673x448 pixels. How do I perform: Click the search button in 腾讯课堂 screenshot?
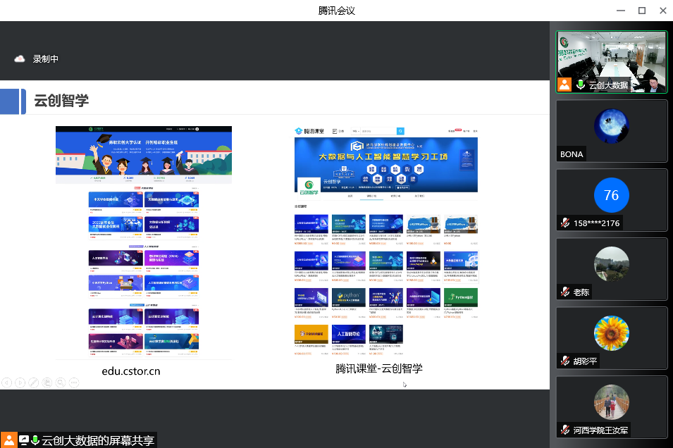(x=400, y=131)
